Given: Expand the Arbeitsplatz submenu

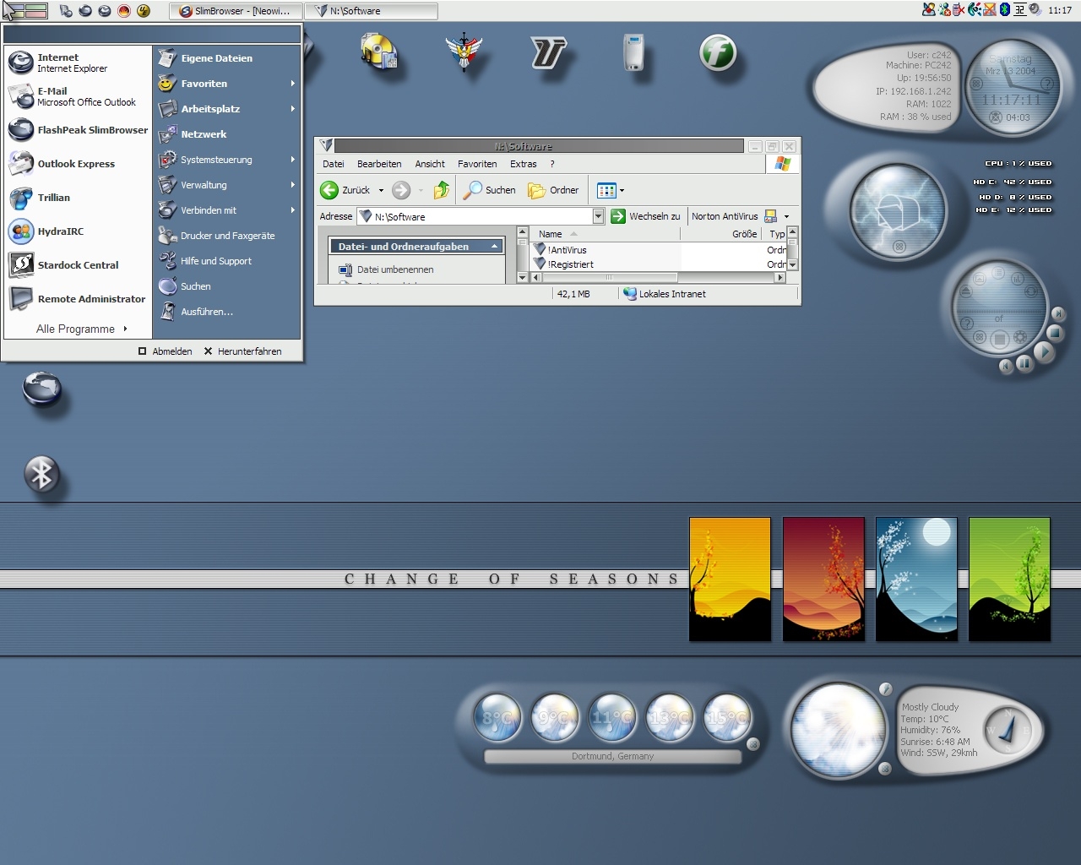Looking at the screenshot, I should (226, 109).
